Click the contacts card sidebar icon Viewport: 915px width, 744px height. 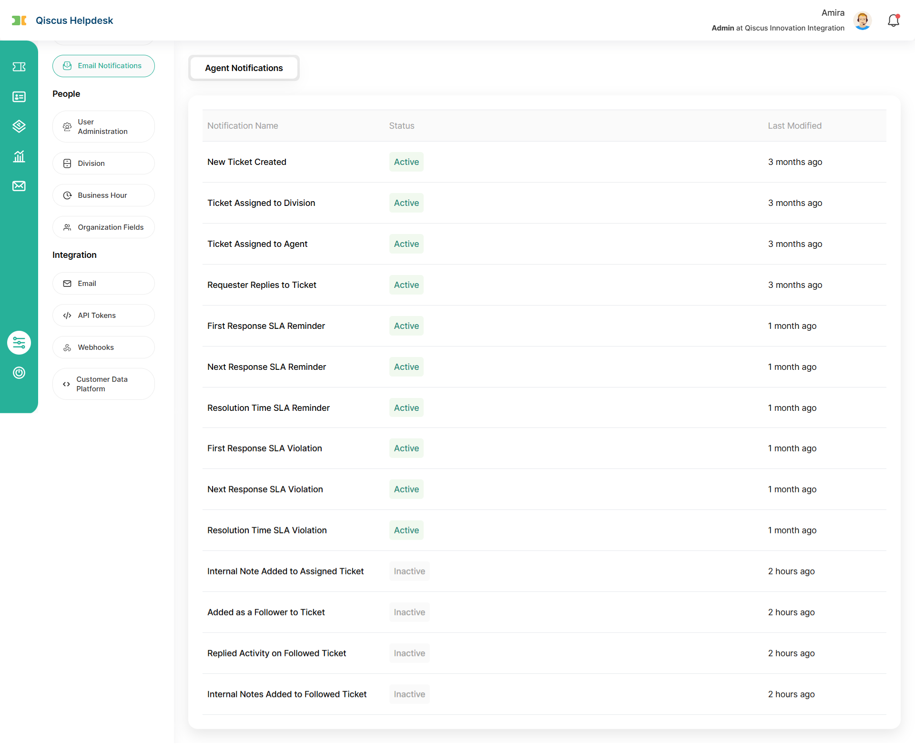[x=19, y=97]
